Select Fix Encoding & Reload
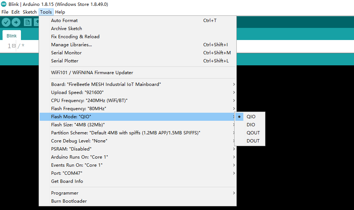The image size is (354, 210). pos(138,37)
